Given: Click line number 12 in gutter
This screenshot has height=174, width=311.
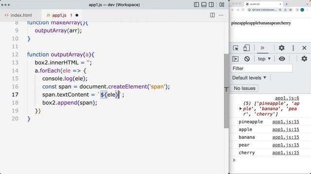Looking at the screenshot, I should pyautogui.click(x=15, y=55).
